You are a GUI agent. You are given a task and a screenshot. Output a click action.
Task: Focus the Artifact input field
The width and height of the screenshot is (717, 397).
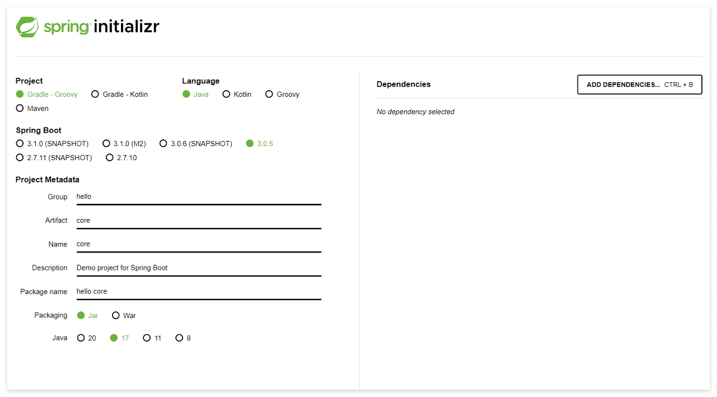(x=199, y=221)
